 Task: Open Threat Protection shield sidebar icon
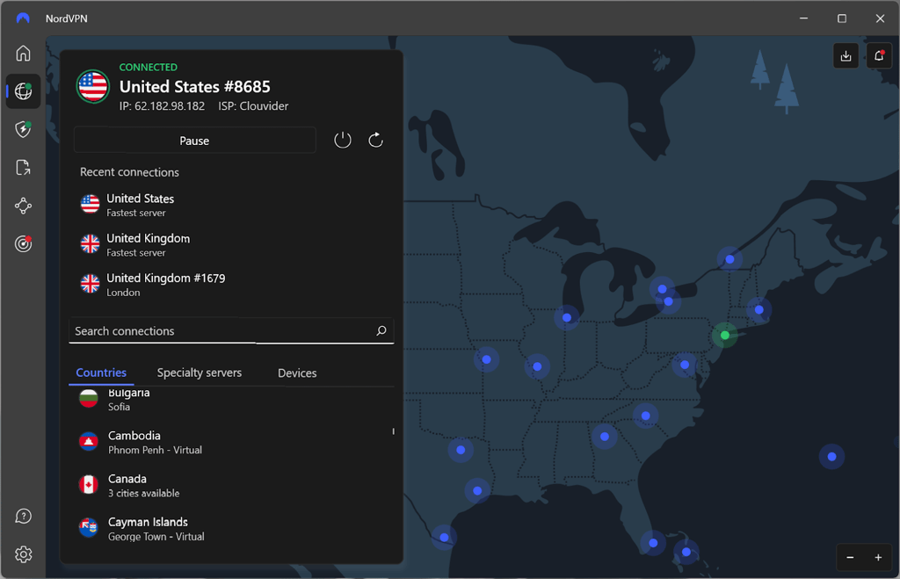click(x=23, y=129)
